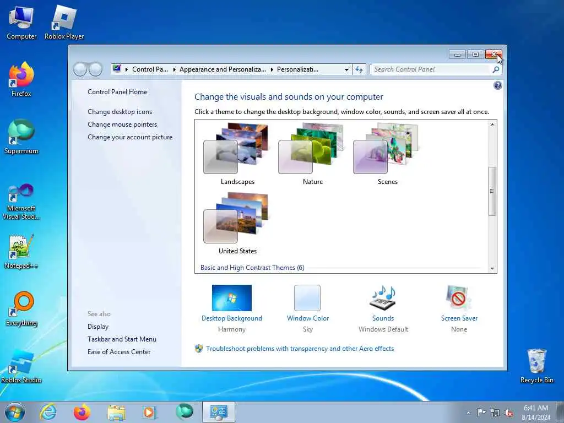This screenshot has width=564, height=423.
Task: Select the Roblox Player desktop icon
Action: [x=64, y=23]
